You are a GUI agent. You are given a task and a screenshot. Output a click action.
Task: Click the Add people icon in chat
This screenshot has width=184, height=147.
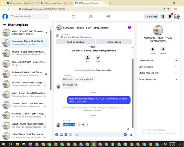88,57
